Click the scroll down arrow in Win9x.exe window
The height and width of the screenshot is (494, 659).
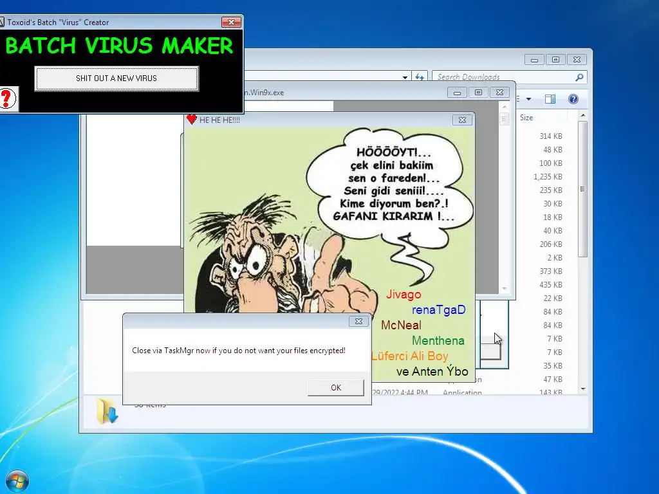click(x=505, y=289)
